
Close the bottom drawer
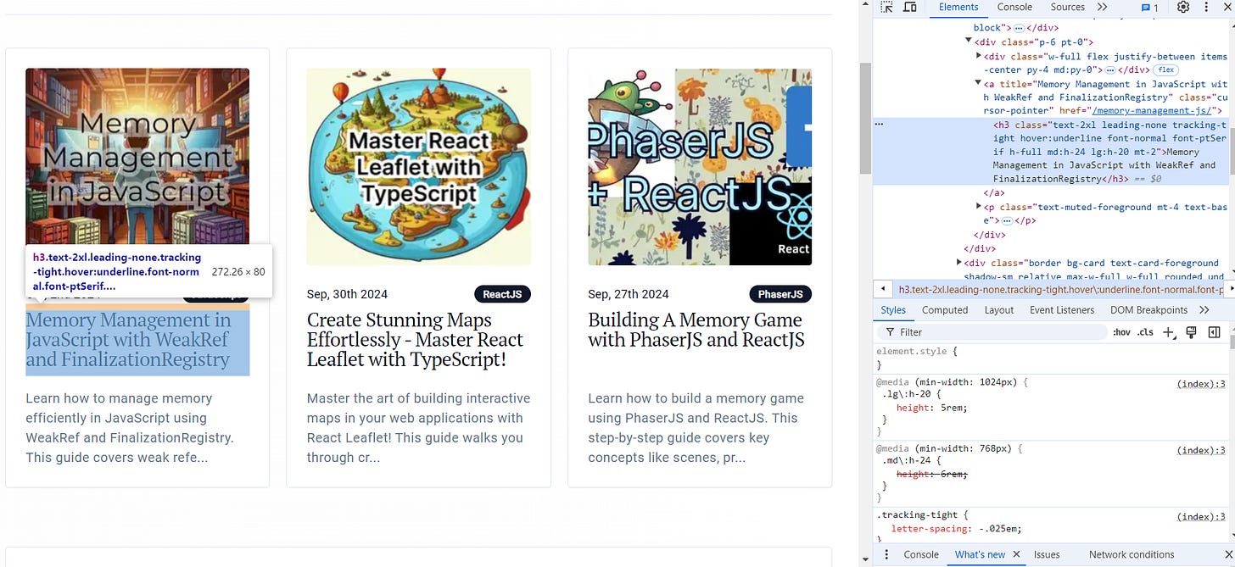click(1227, 555)
